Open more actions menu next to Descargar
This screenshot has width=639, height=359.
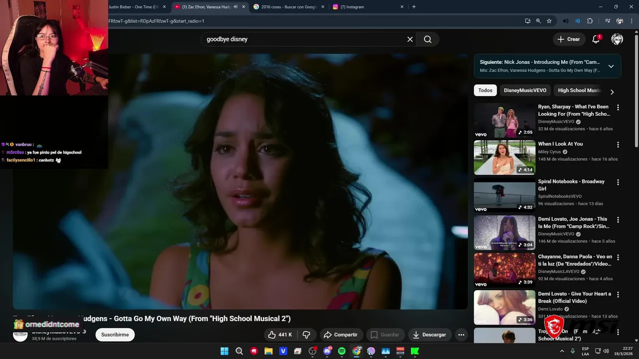click(x=461, y=335)
